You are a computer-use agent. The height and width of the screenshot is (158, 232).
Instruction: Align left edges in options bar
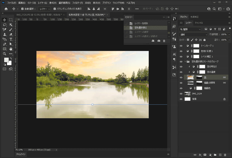click(89, 9)
